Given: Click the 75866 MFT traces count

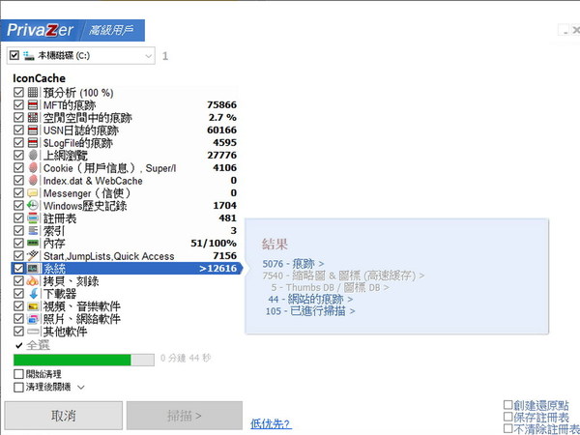Looking at the screenshot, I should [x=221, y=105].
